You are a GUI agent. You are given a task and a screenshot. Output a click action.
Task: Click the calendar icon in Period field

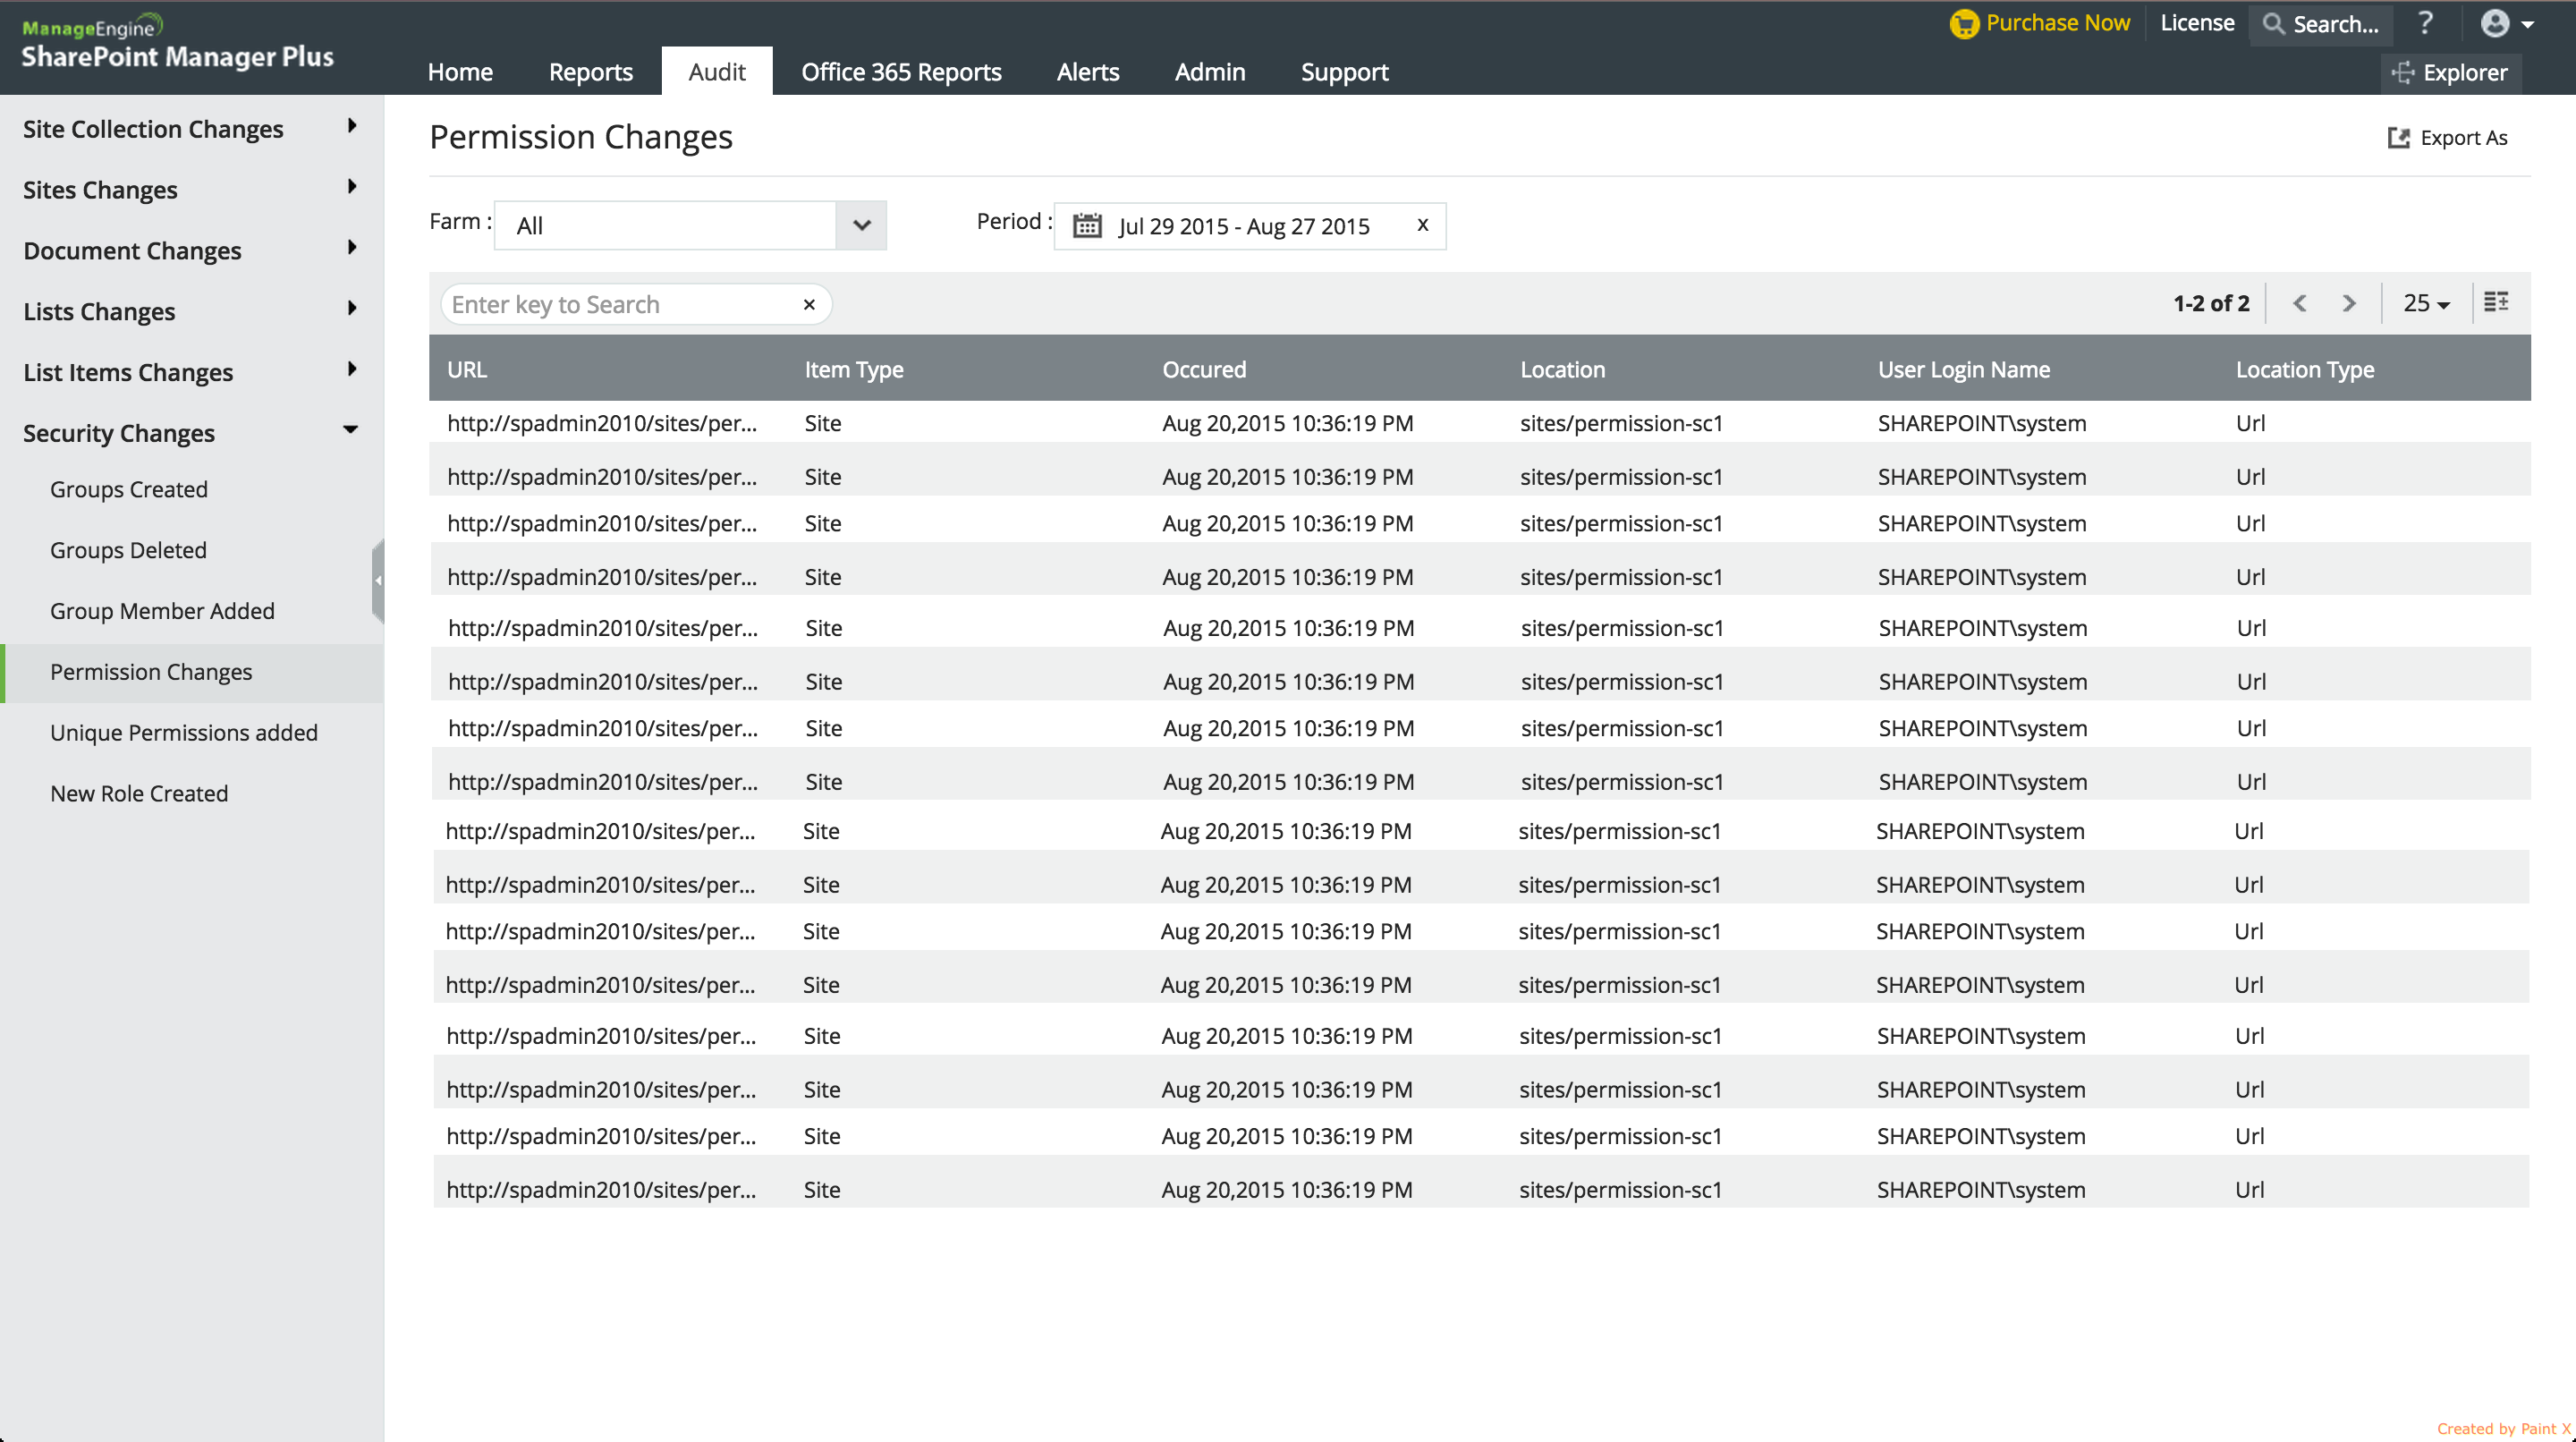point(1087,226)
